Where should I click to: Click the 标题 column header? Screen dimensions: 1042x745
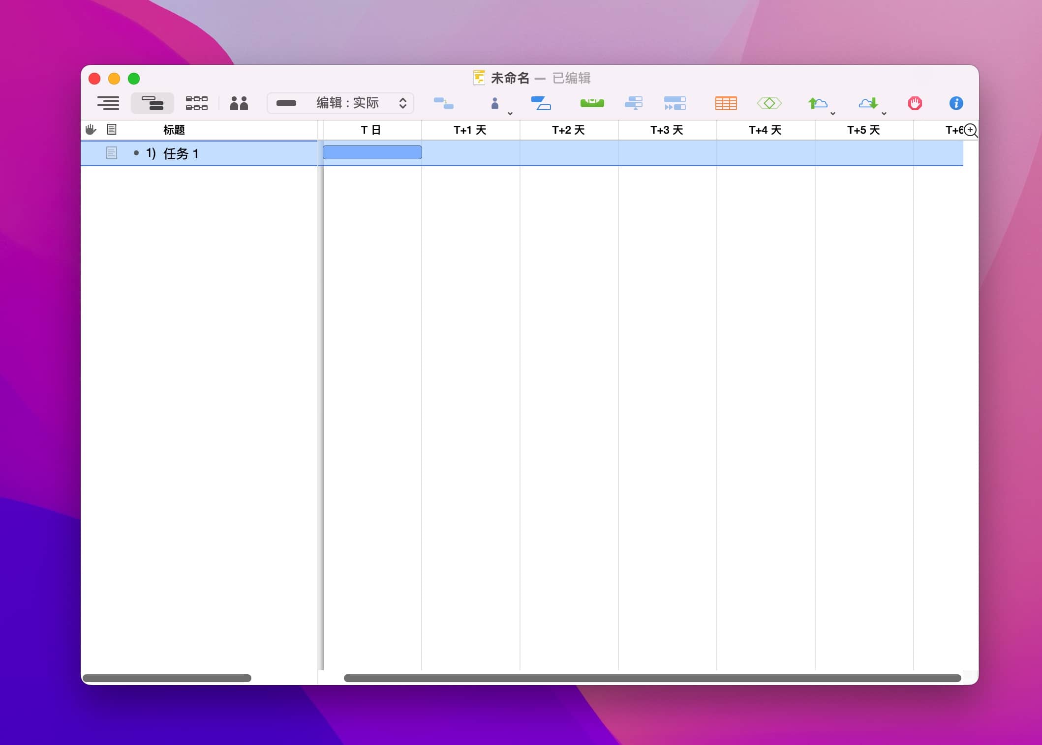point(174,130)
